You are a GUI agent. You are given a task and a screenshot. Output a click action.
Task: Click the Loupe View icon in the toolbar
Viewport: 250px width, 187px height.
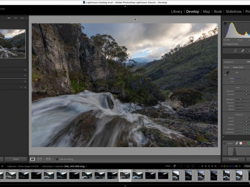point(32,159)
